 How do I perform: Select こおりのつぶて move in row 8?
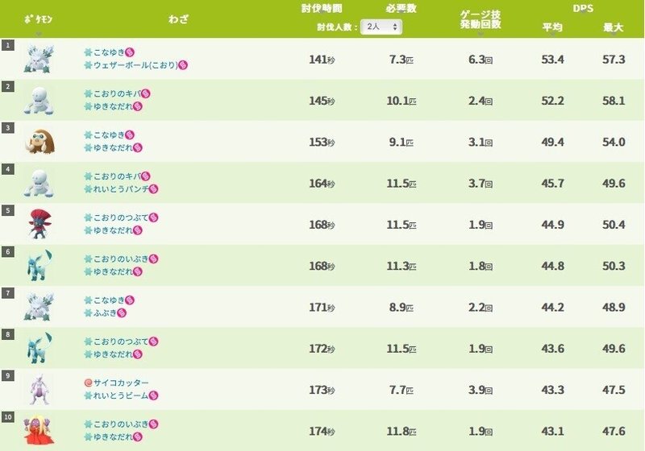tap(121, 341)
